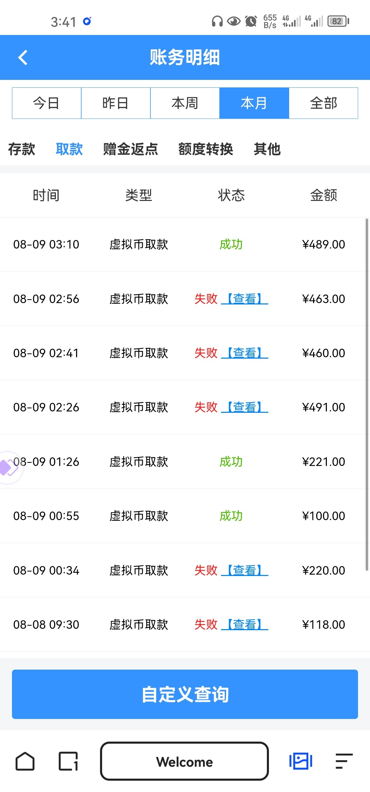This screenshot has width=370, height=792.
Task: Tap the Welcome address bar
Action: pyautogui.click(x=184, y=761)
